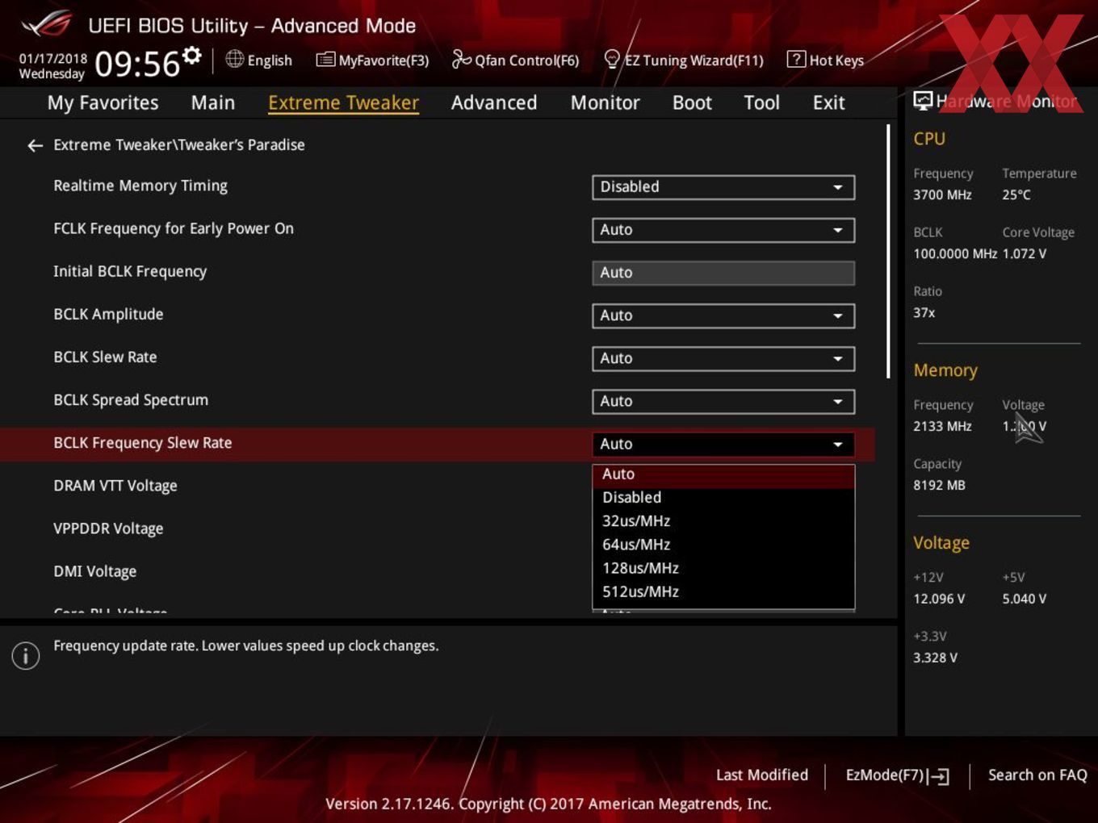Click the settings list scrollbar
The image size is (1098, 823).
coord(888,251)
